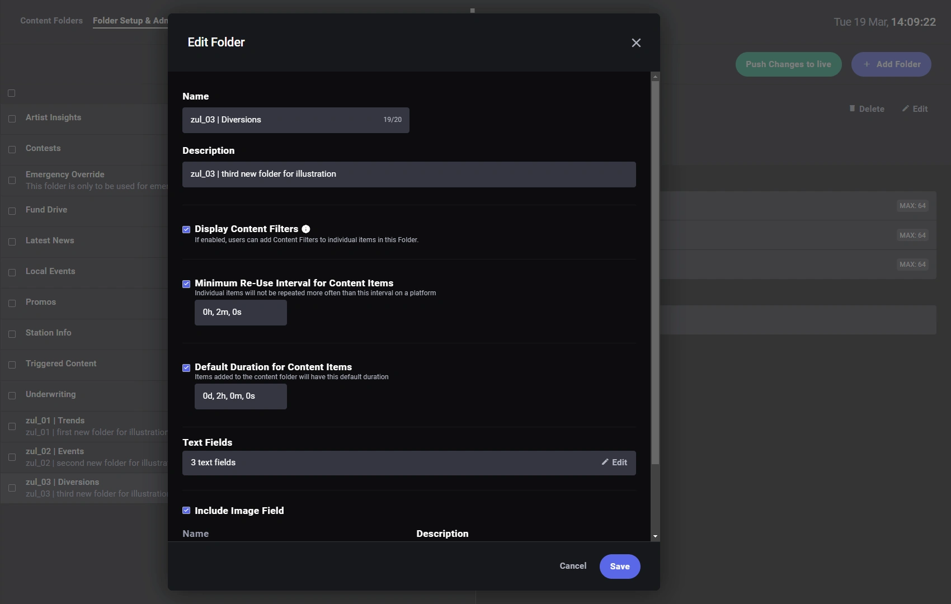Open the Folder Setup & Admin tab
The width and height of the screenshot is (951, 604).
click(x=130, y=21)
